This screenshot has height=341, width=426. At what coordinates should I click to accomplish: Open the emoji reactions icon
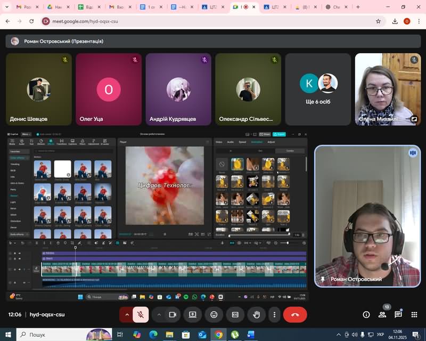214,315
